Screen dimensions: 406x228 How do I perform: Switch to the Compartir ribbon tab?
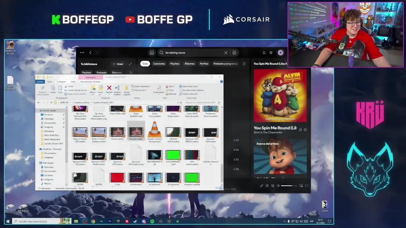pyautogui.click(x=62, y=82)
